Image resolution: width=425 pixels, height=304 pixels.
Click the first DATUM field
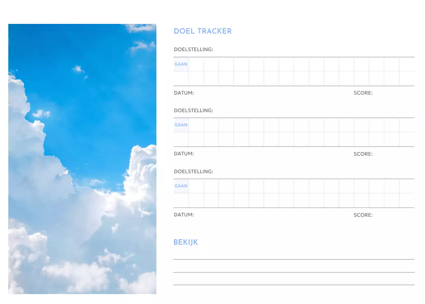[x=184, y=93]
